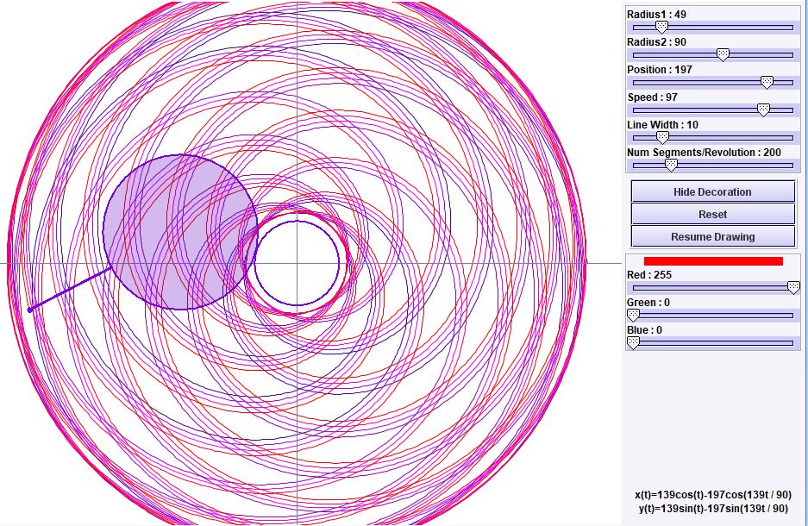808x526 pixels.
Task: Click the Radius1 slider handle
Action: pos(661,27)
